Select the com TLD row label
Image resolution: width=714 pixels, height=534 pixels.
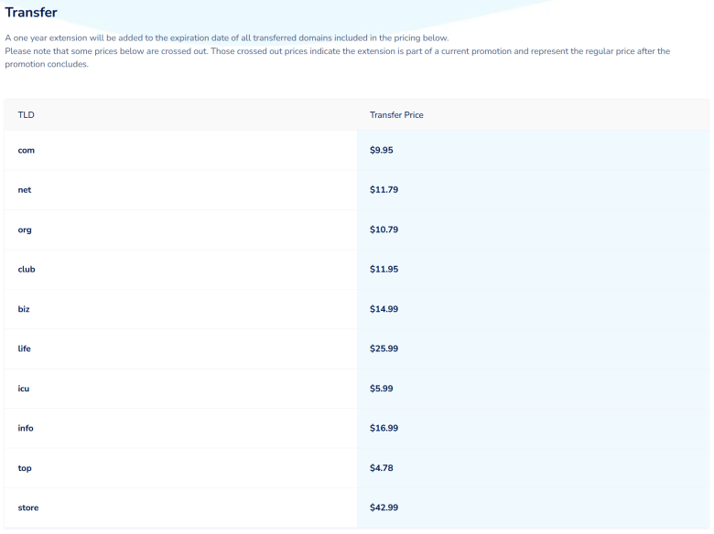coord(27,151)
